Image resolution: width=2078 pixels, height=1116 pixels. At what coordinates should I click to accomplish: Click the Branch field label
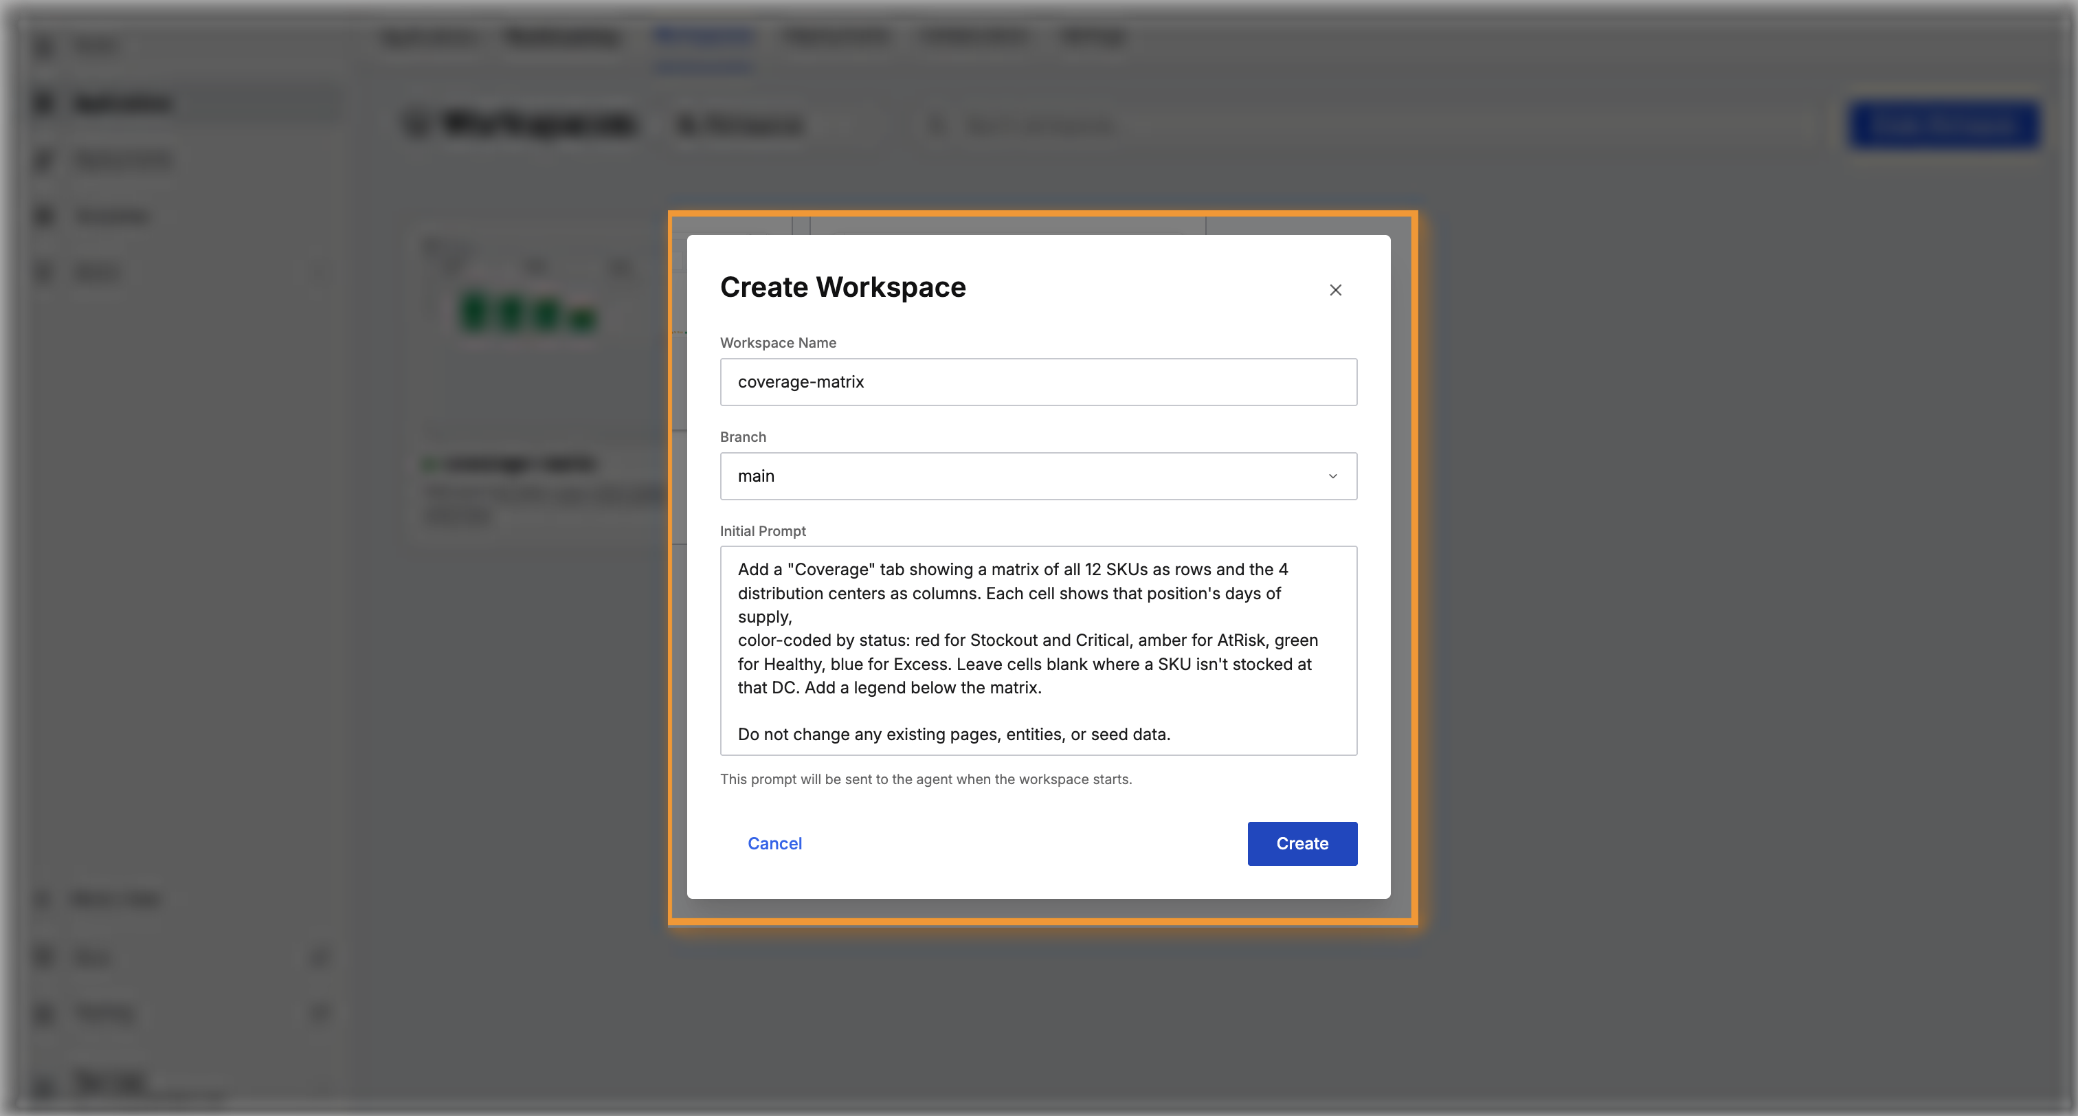pyautogui.click(x=743, y=436)
